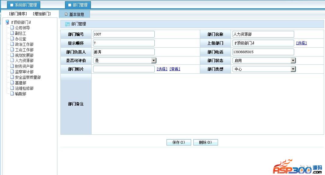The width and height of the screenshot is (325, 175).
Task: Click the document icon on 基本信息 tab
Action: [x=66, y=14]
